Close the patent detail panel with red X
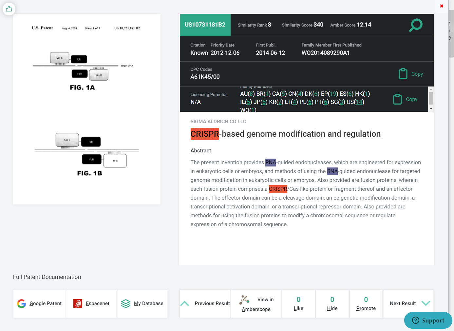Viewport: 454px width, 331px height. 442,6
